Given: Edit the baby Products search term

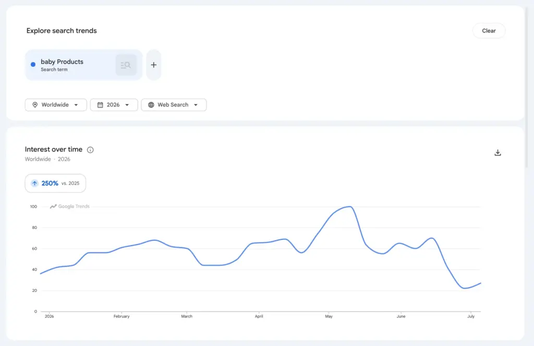Looking at the screenshot, I should 62,62.
